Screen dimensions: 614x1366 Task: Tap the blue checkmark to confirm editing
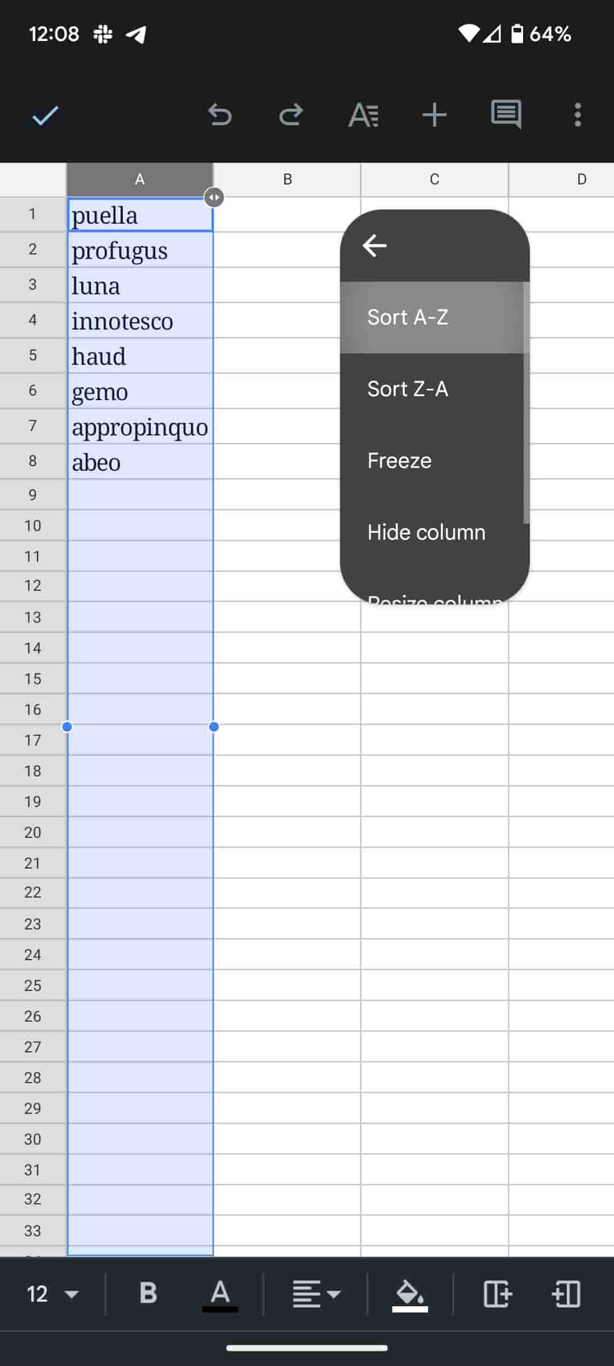click(x=45, y=116)
